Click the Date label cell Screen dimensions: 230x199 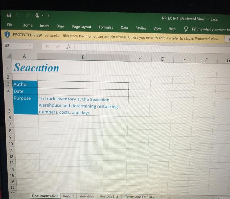coord(26,91)
